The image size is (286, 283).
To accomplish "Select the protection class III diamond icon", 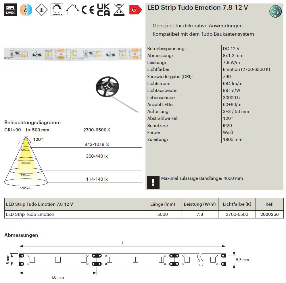I will pos(41,10).
